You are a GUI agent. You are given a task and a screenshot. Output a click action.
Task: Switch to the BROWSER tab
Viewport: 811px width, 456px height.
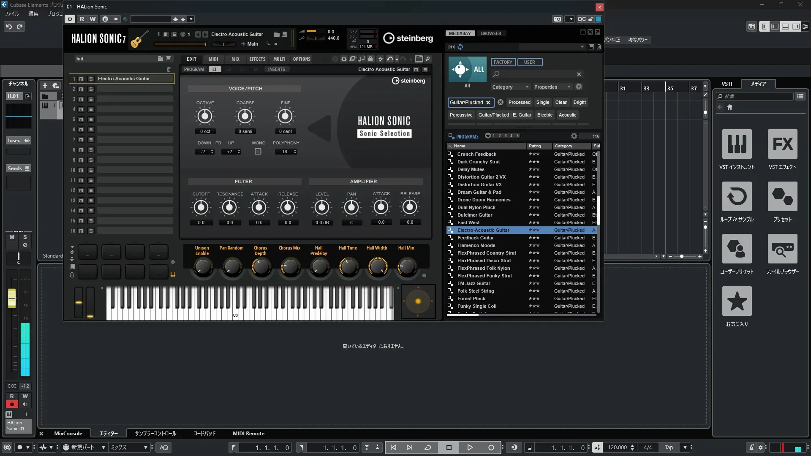(x=491, y=33)
